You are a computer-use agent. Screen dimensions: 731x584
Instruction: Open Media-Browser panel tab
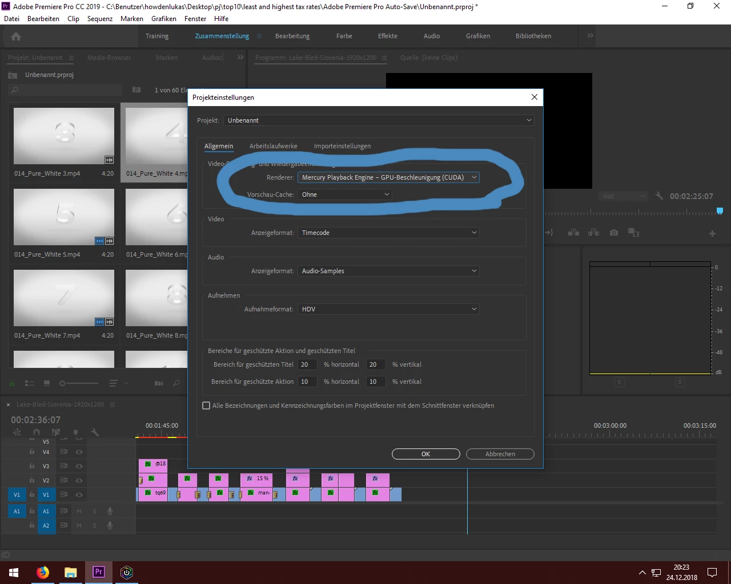[109, 58]
